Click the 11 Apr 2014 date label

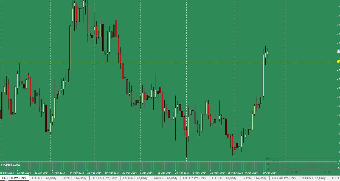pos(165,173)
